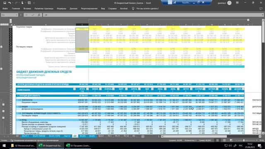The height and width of the screenshot is (149, 265).
Task: Open the Windows Start menu
Action: 4,146
